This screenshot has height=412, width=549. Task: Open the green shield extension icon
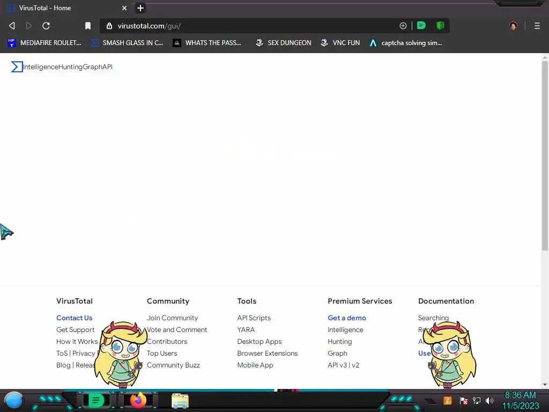(440, 25)
